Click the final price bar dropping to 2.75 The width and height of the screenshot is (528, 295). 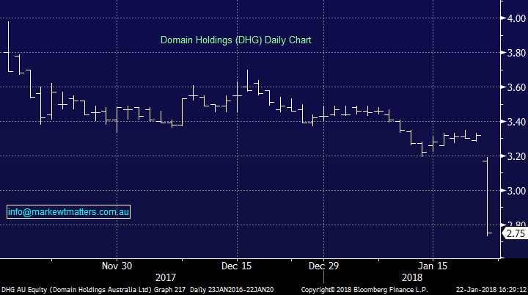487,196
